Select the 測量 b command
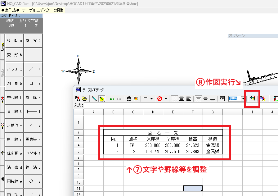 coord(14,84)
